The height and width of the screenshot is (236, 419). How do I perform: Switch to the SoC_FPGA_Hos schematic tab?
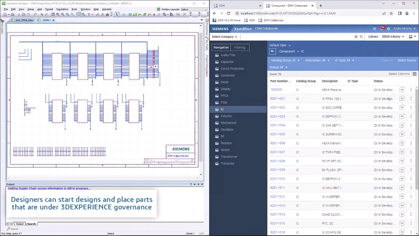tap(22, 20)
